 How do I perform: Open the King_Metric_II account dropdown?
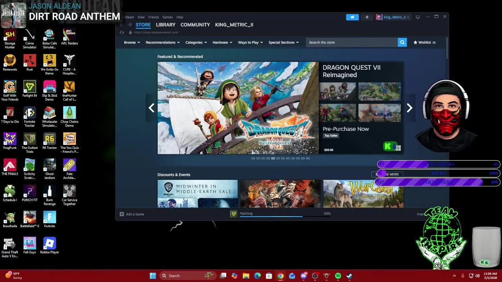pyautogui.click(x=393, y=17)
